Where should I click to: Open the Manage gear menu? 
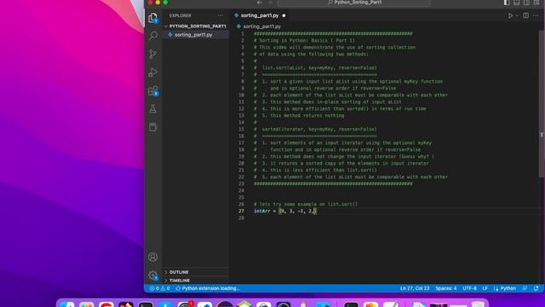click(x=153, y=275)
